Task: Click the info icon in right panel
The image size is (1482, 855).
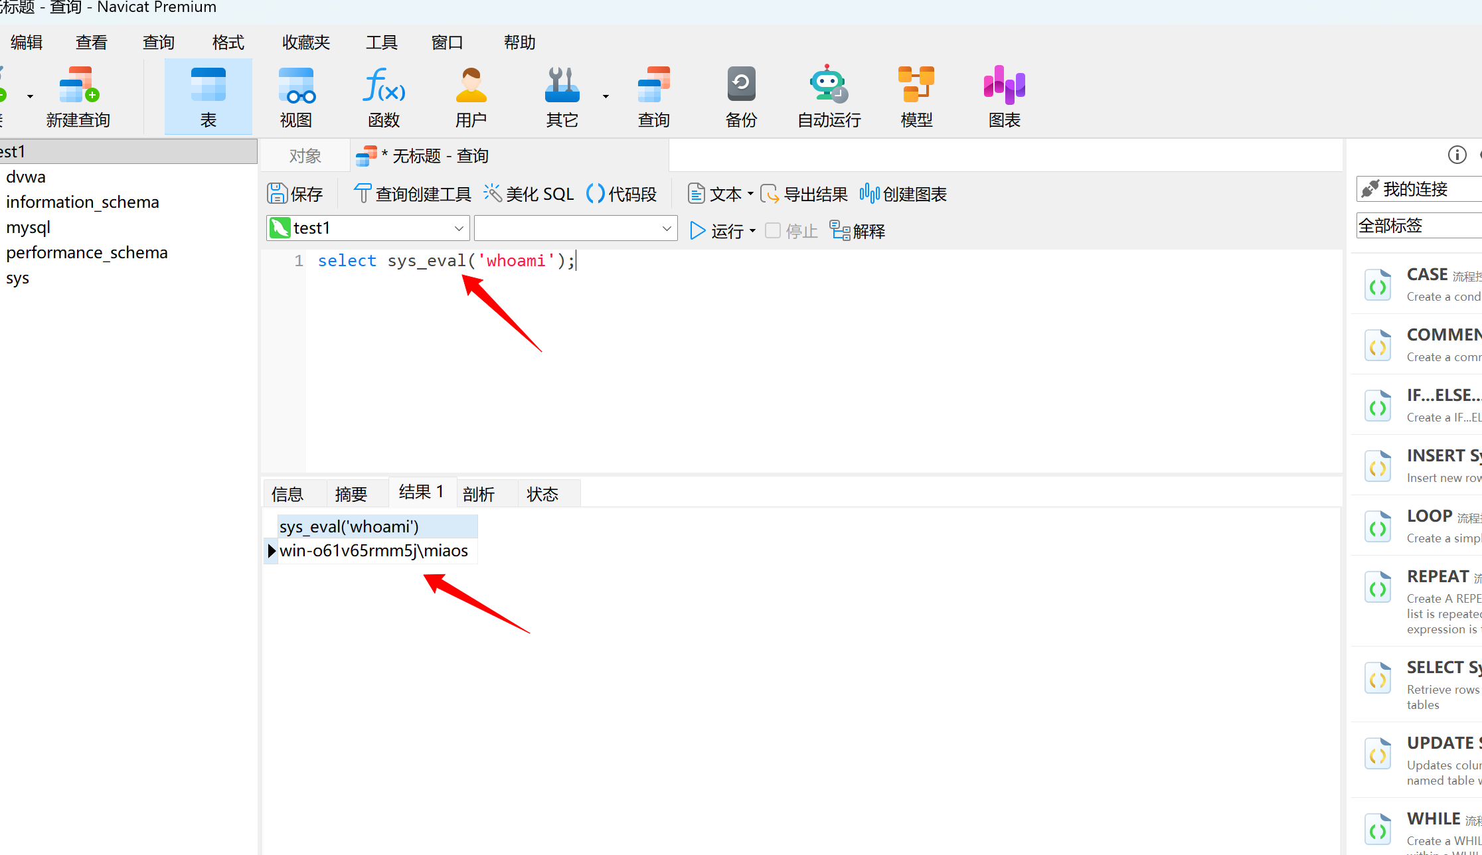Action: pos(1457,155)
